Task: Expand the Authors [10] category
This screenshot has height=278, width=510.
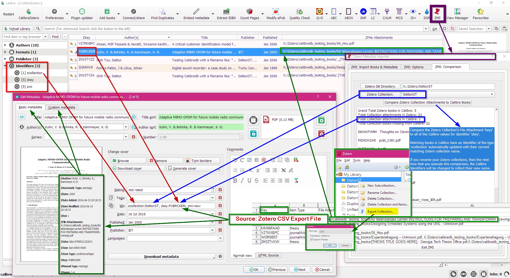Action: click(x=5, y=45)
